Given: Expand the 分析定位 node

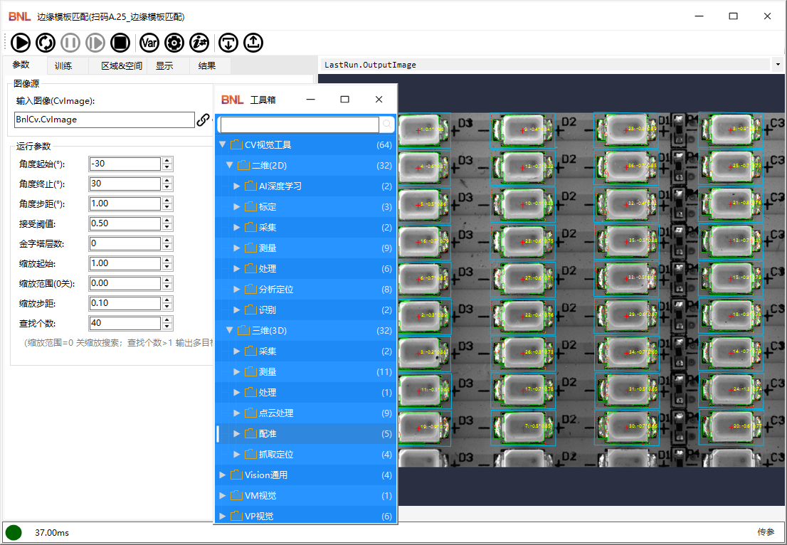Looking at the screenshot, I should coord(237,289).
